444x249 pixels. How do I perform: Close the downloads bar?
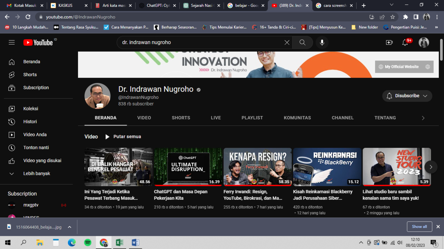point(438,227)
